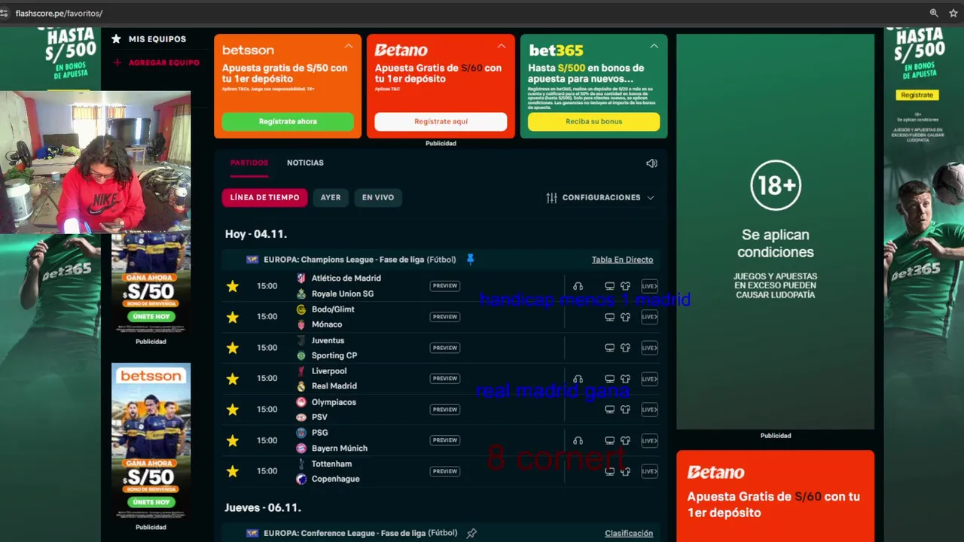Viewport: 964px width, 542px height.
Task: Bookmark page with browser star icon
Action: pyautogui.click(x=953, y=13)
